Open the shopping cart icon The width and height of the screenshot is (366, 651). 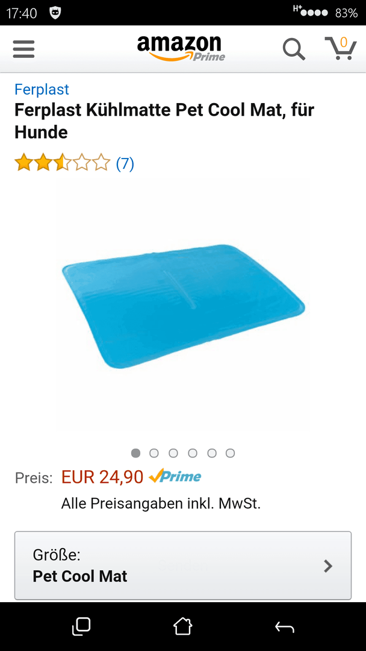[341, 48]
